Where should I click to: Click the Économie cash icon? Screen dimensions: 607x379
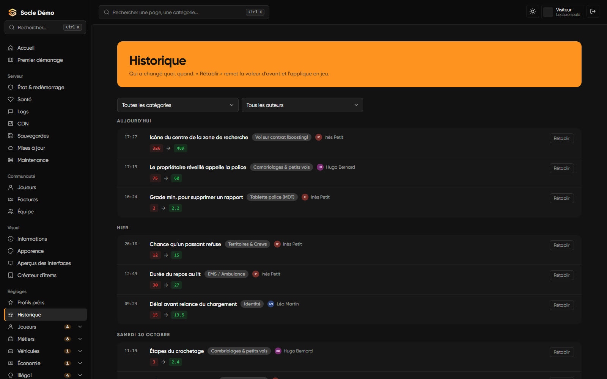point(11,363)
